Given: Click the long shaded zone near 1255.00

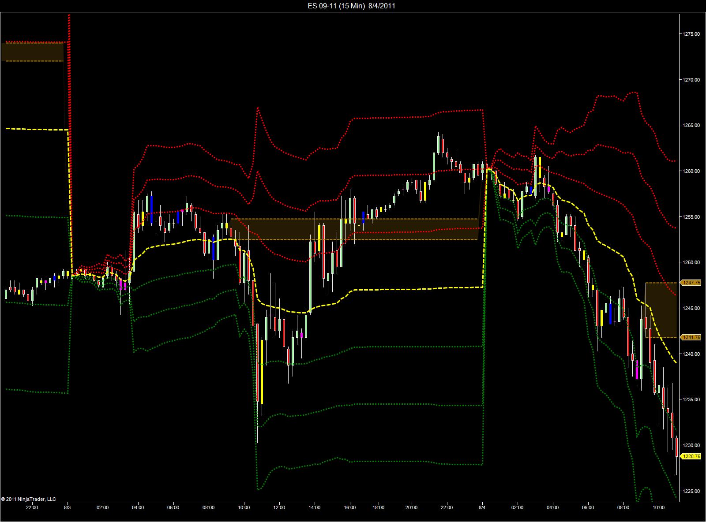Looking at the screenshot, I should (x=354, y=229).
